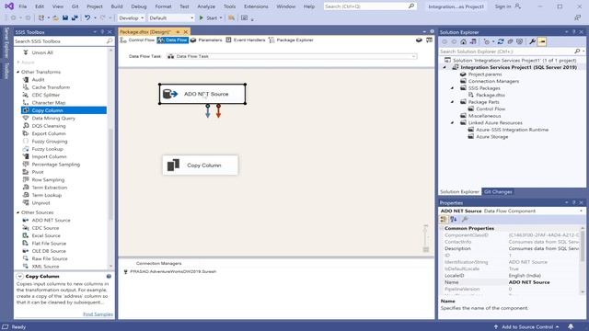589x331 pixels.
Task: Collapse Linked Azure Resources node
Action: point(452,122)
